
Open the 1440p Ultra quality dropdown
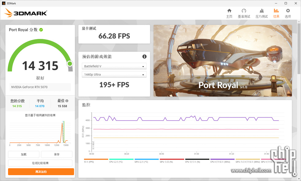click(114, 74)
